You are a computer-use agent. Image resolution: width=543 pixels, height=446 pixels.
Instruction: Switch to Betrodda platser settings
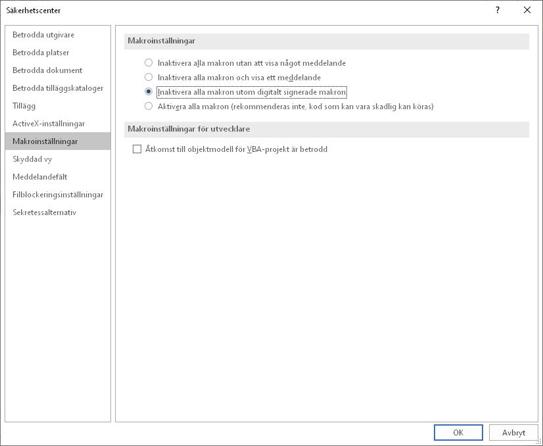[x=41, y=53]
